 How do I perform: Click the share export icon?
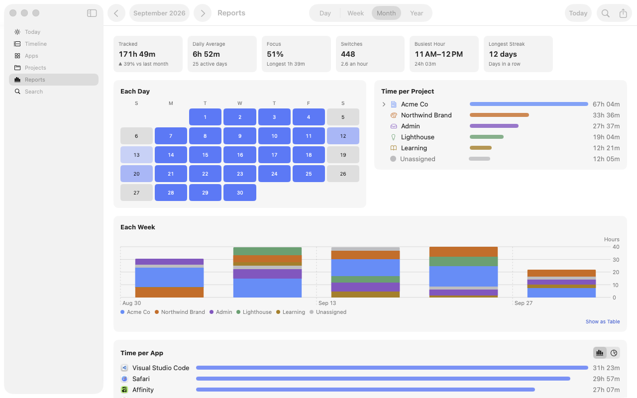623,13
